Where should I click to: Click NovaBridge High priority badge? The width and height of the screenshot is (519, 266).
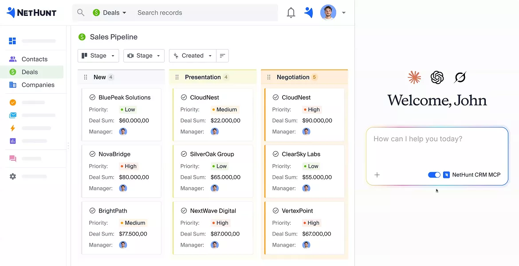click(129, 166)
